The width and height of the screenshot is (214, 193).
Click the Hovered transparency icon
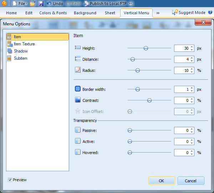(78, 152)
